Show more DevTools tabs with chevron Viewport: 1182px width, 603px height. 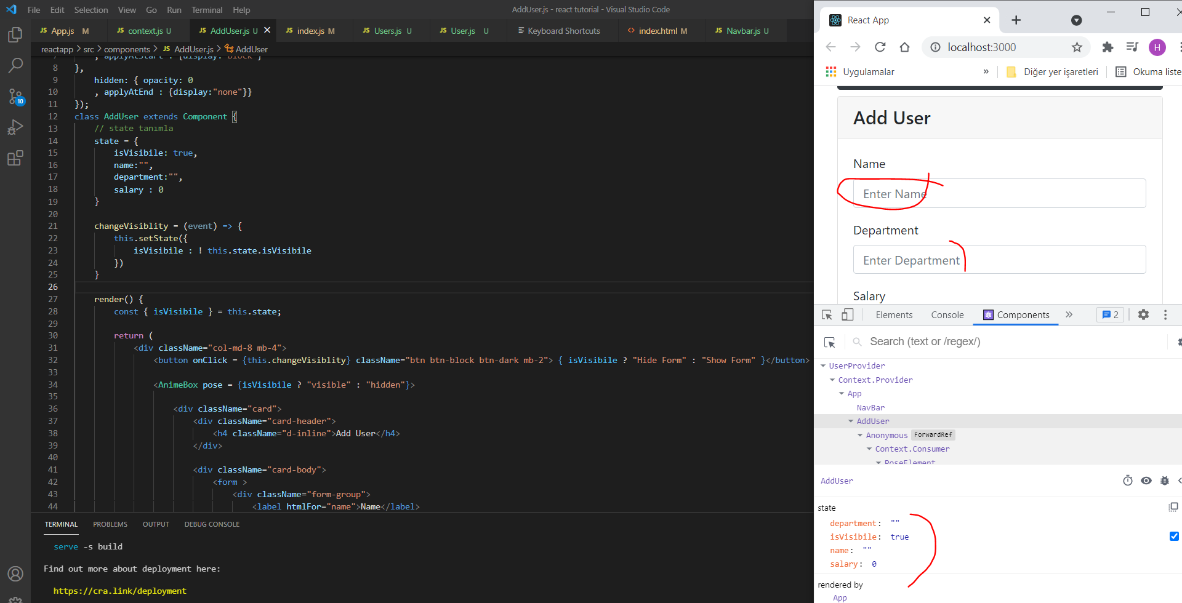point(1069,314)
